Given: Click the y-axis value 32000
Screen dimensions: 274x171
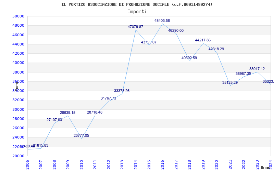Looking at the screenshot, I should coord(18,100).
